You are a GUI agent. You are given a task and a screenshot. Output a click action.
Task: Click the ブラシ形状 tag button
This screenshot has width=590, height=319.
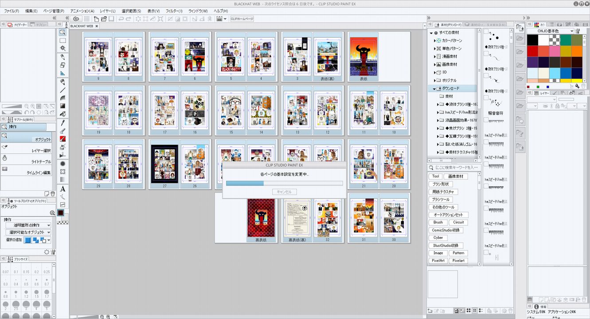[440, 184]
